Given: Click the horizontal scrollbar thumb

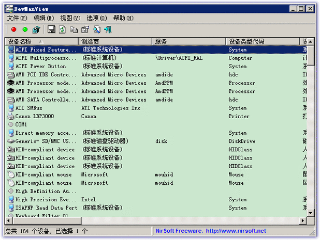Looking at the screenshot, I should 47,220.
